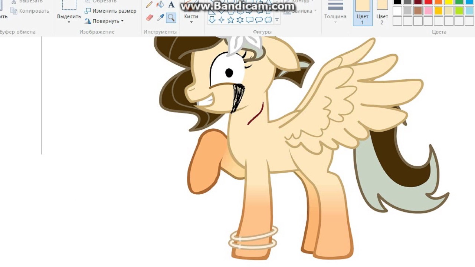
Task: Pick the yellow color swatch
Action: click(x=449, y=2)
